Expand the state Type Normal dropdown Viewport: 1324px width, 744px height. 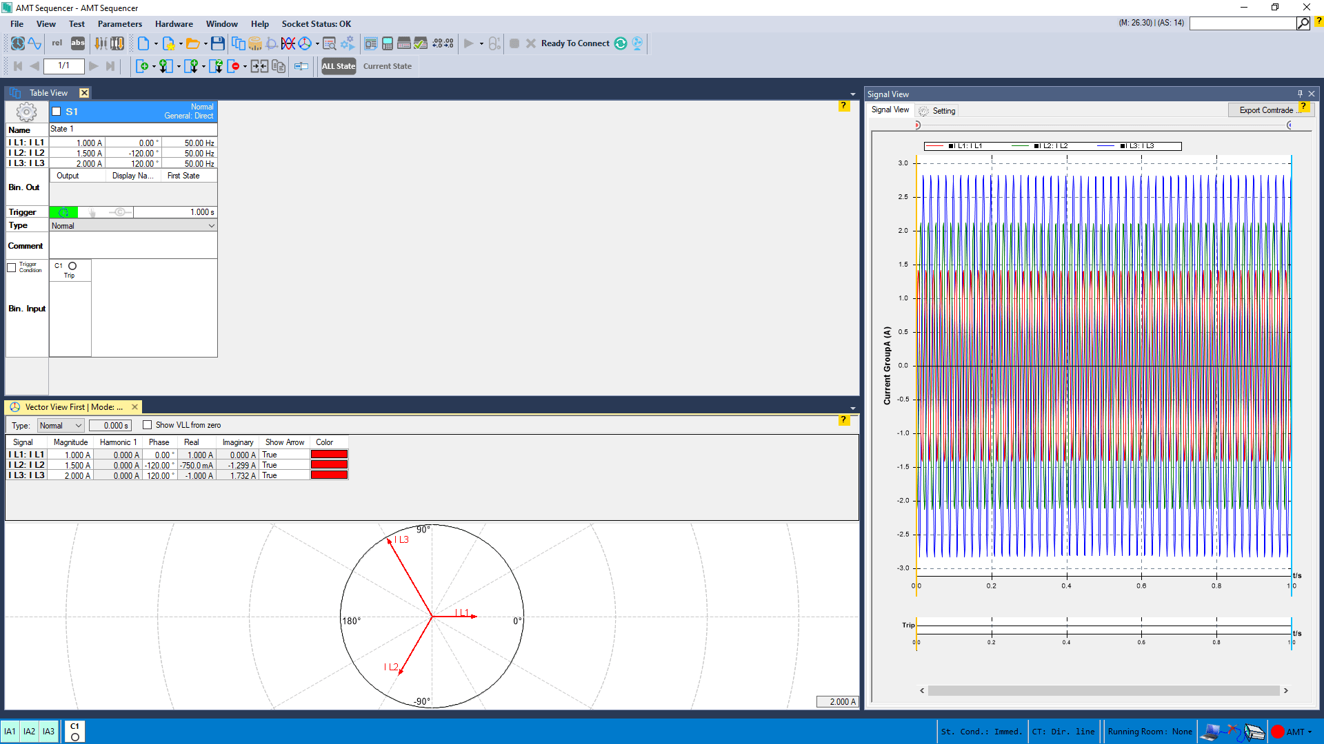tap(211, 226)
